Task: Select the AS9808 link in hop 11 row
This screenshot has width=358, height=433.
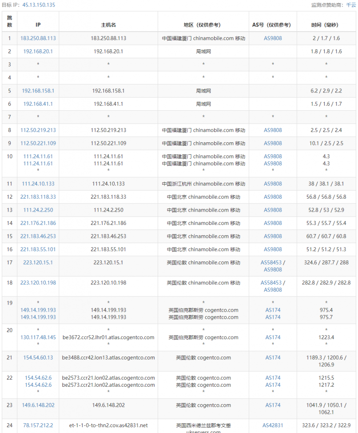Action: [273, 184]
